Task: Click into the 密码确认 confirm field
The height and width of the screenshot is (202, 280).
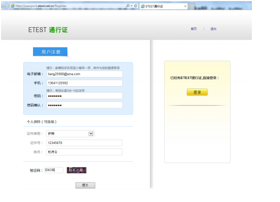Action: (x=84, y=105)
